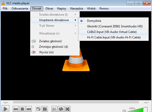152x112 pixels.
Task: Minimize the VLC window
Action: [x=130, y=3]
